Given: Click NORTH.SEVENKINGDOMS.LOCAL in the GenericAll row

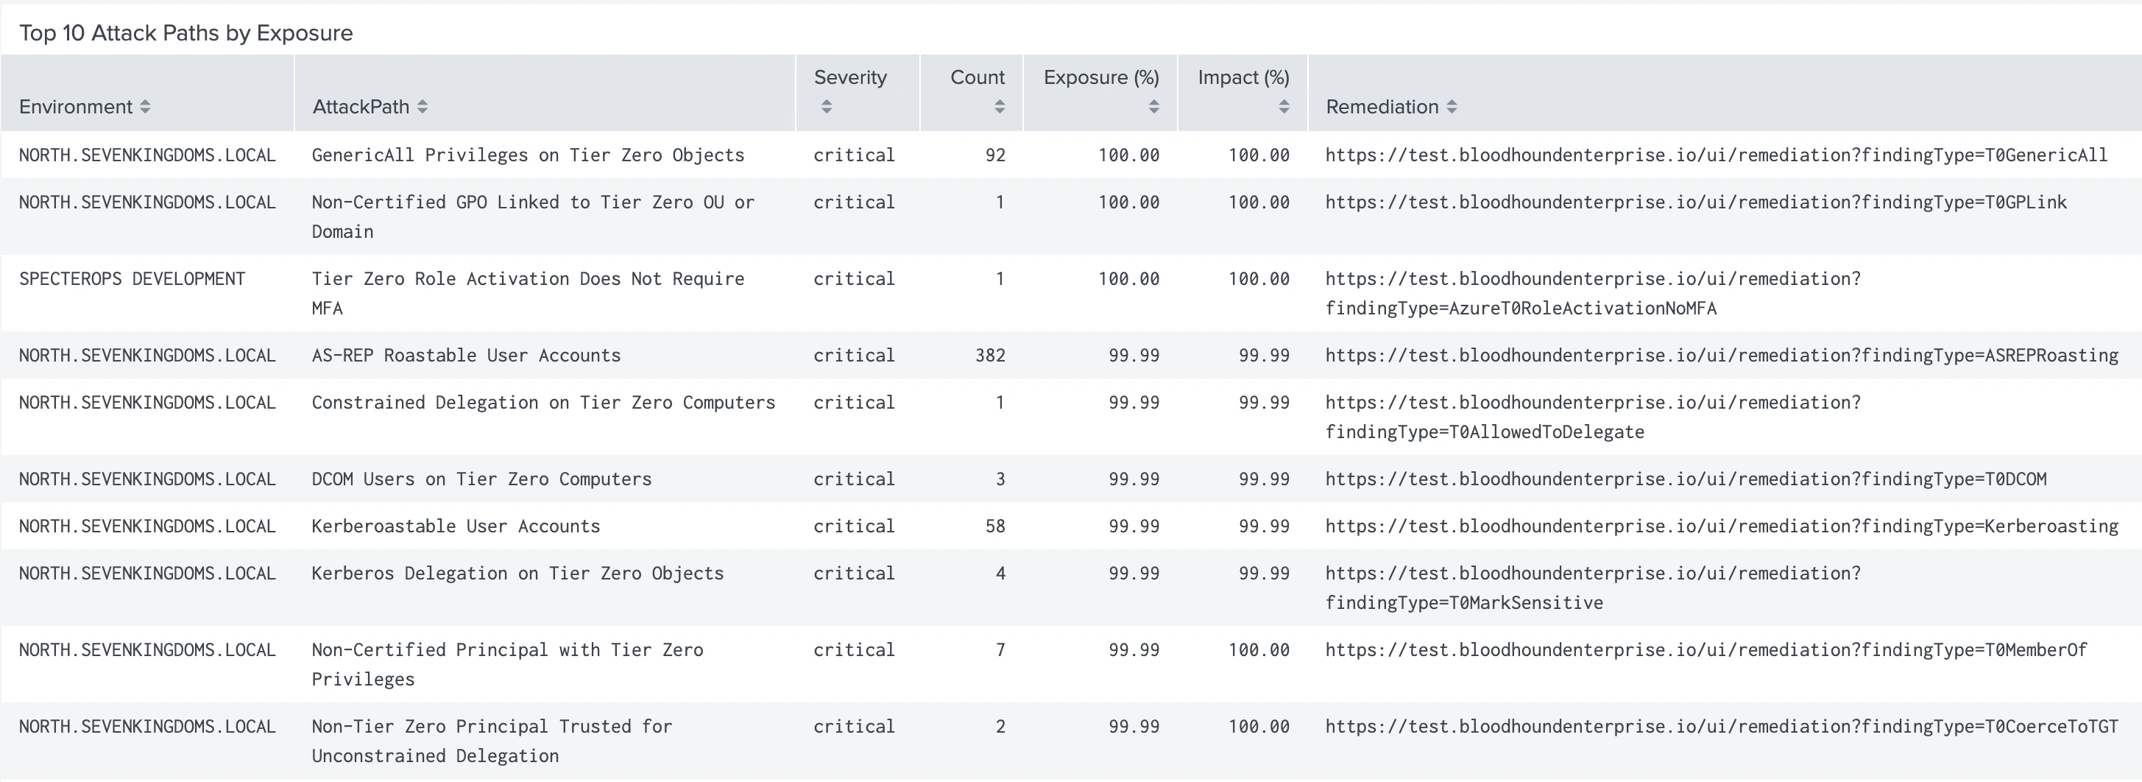Looking at the screenshot, I should coord(147,155).
